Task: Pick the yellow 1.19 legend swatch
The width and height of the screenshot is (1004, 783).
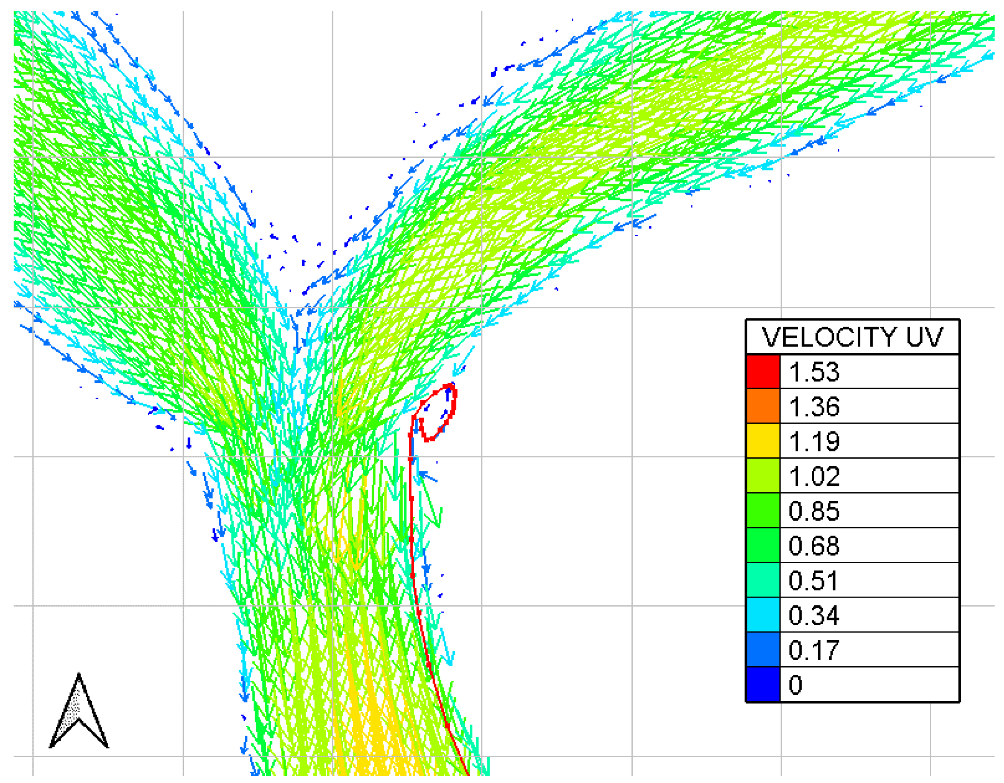Action: tap(763, 441)
